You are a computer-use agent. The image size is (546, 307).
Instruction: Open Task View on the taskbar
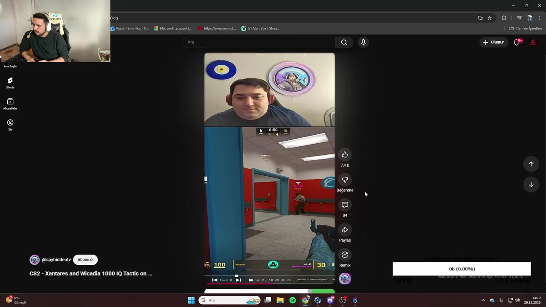267,301
